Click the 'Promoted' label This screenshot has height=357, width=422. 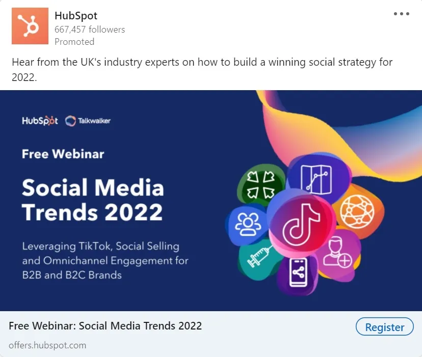[74, 42]
